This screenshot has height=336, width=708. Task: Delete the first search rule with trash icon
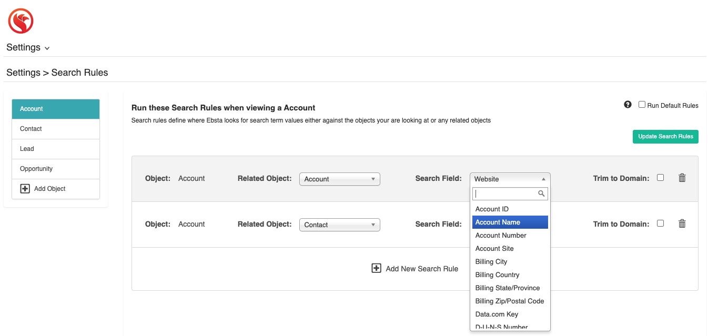pos(682,178)
